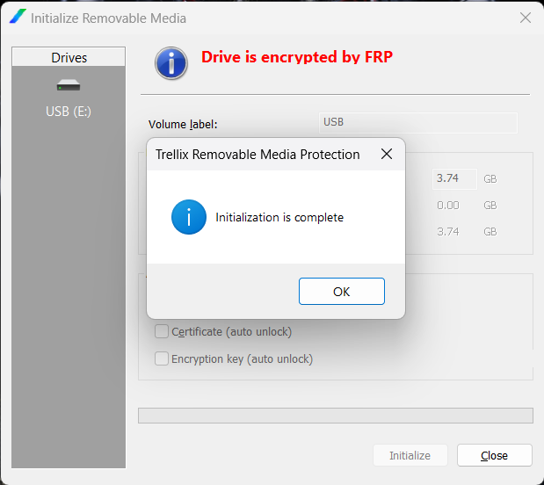Close the Trellix Removable Media Protection dialog
This screenshot has width=544, height=485.
tap(386, 155)
